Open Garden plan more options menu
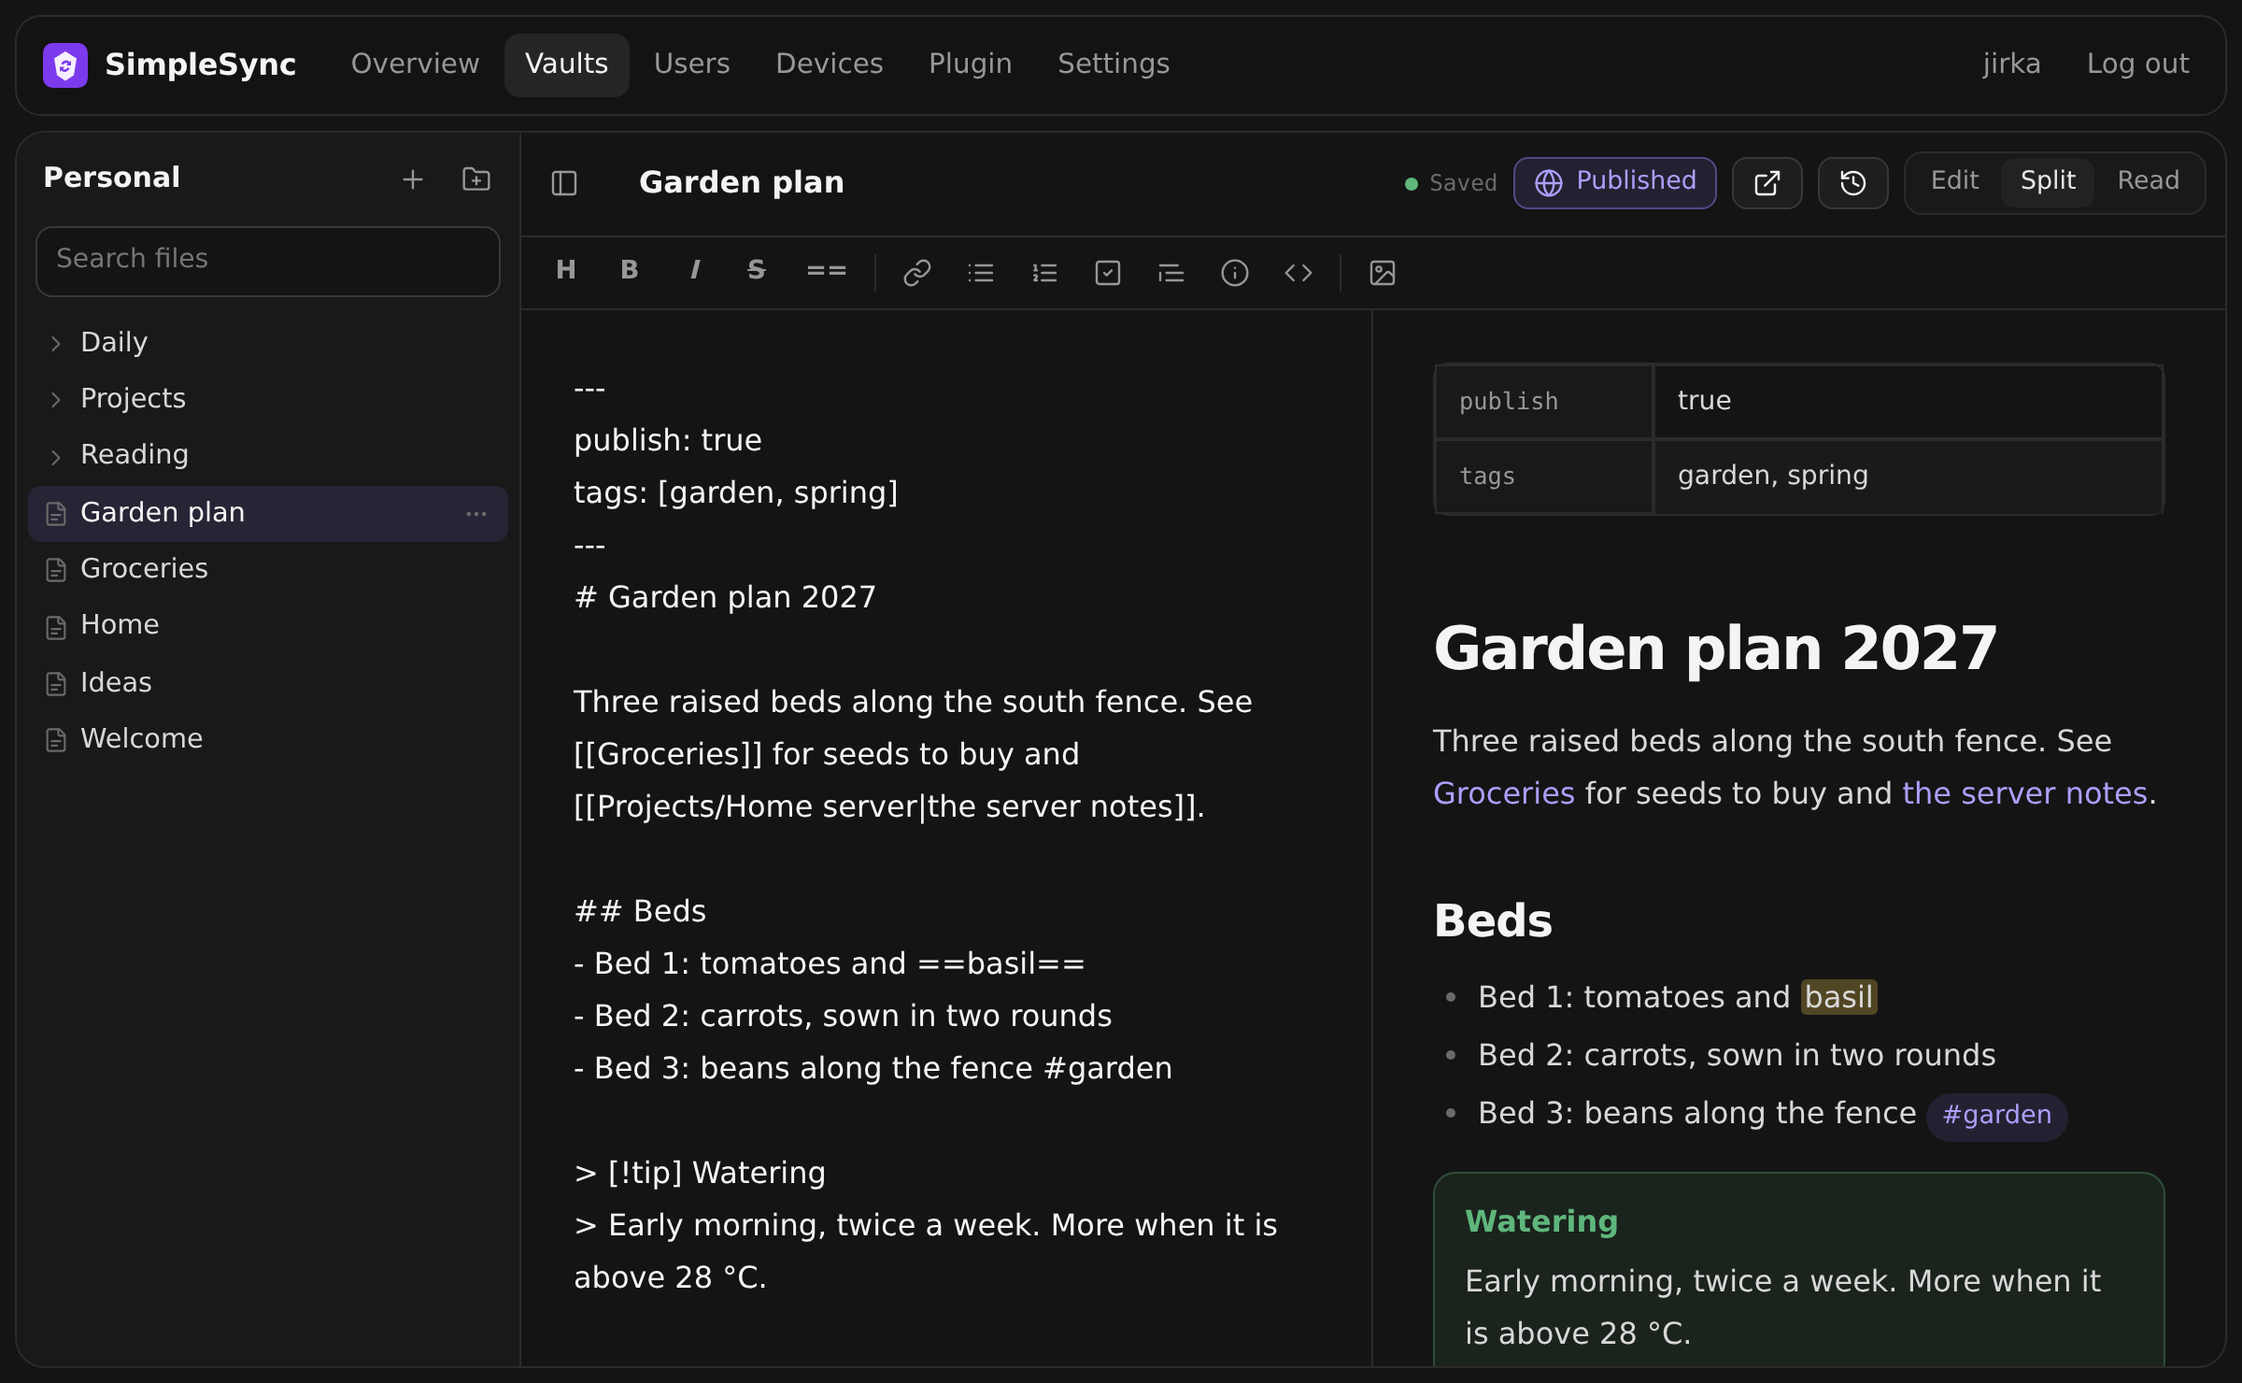 coord(476,513)
